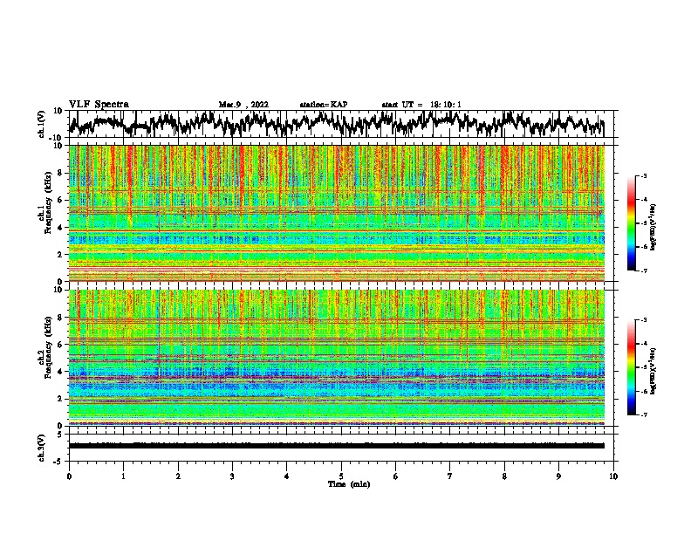Click the ch.1 frequency tick label "8"

point(61,173)
